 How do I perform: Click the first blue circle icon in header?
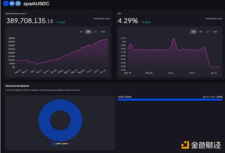click(6, 4)
